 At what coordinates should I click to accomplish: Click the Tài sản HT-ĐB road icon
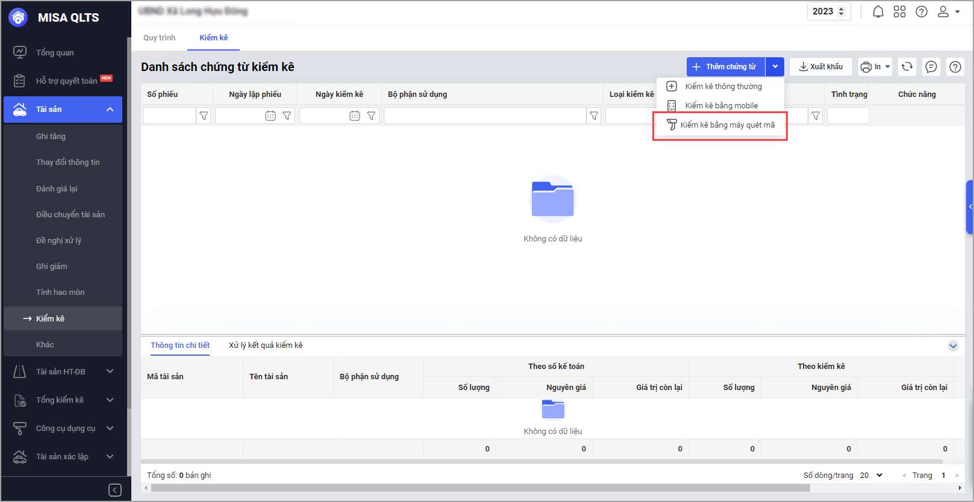20,371
